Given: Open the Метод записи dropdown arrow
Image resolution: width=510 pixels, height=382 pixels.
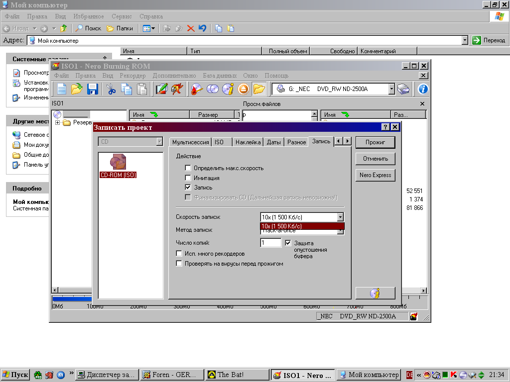Looking at the screenshot, I should click(x=340, y=231).
